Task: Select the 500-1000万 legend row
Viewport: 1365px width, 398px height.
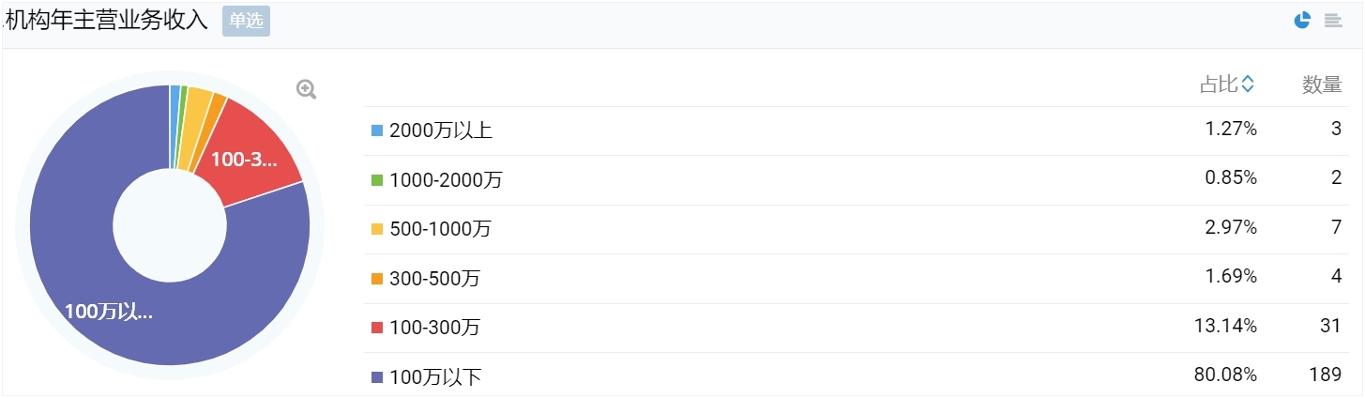Action: [x=857, y=229]
